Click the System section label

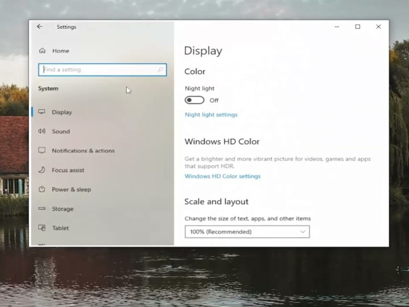coord(48,89)
